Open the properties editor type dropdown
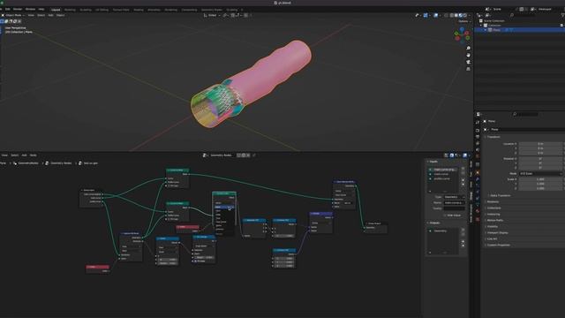 478,114
